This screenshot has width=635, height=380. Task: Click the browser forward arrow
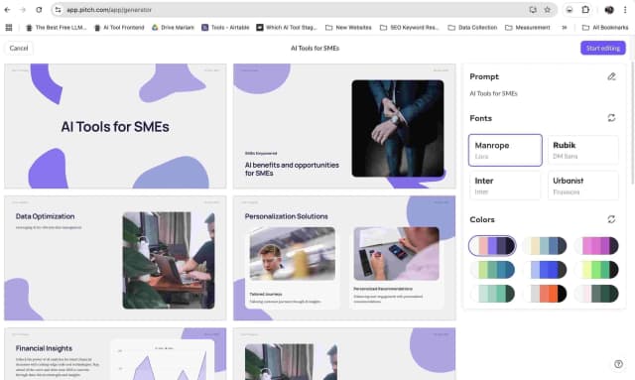(x=23, y=10)
